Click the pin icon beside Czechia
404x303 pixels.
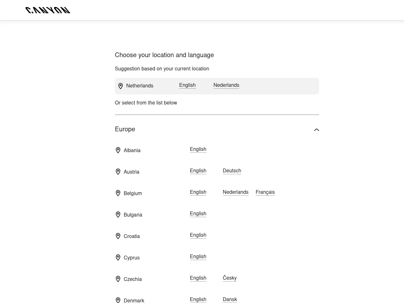(118, 279)
